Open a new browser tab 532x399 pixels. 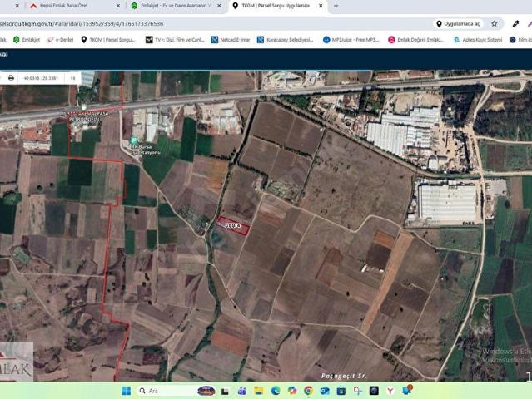pos(336,6)
